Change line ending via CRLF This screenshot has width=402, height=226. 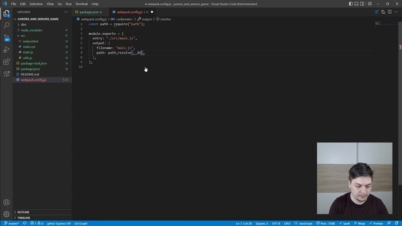[x=287, y=223]
